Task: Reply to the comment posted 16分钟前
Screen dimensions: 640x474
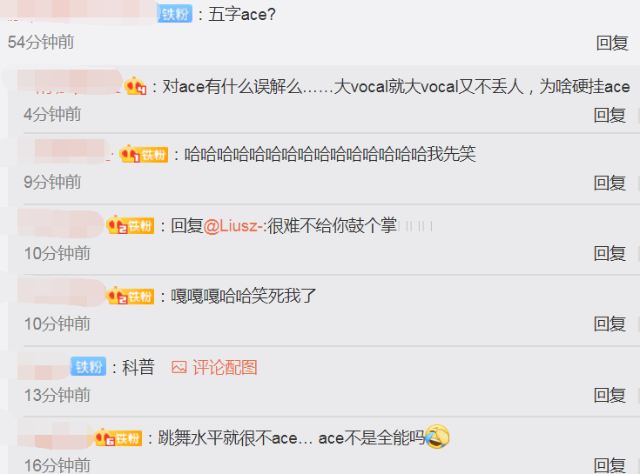Action: [x=610, y=465]
